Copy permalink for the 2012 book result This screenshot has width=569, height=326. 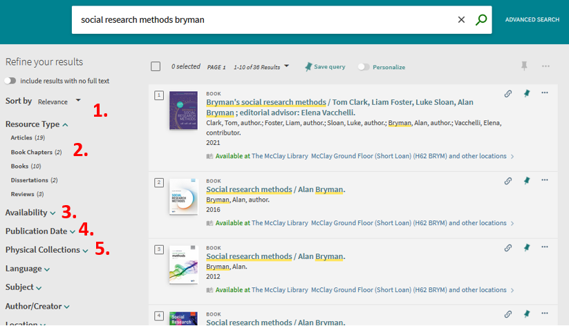coord(508,247)
